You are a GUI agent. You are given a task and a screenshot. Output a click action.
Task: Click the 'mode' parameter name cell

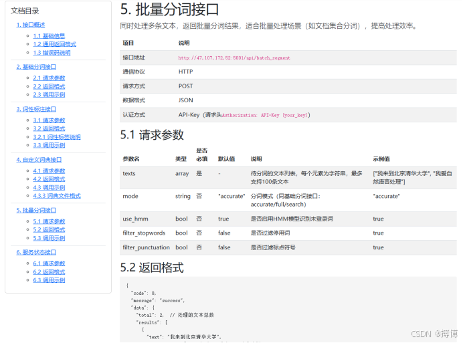point(130,197)
